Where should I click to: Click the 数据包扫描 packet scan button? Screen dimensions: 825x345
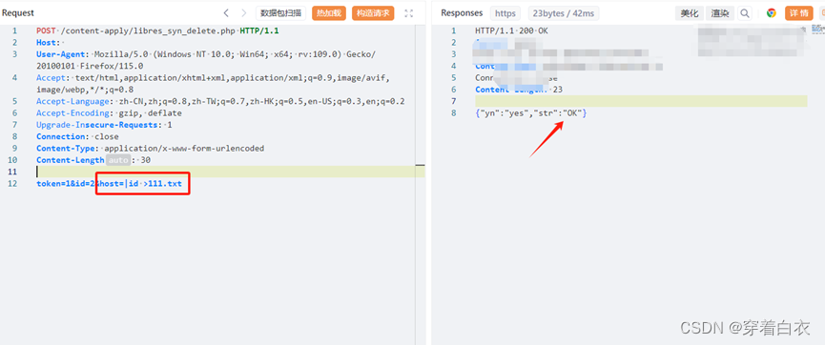[281, 13]
